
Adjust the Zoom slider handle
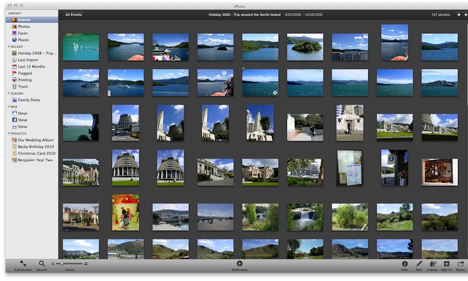point(61,264)
